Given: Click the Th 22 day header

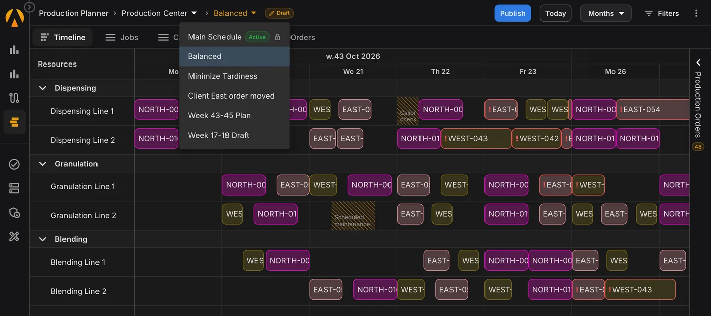Looking at the screenshot, I should click(440, 72).
